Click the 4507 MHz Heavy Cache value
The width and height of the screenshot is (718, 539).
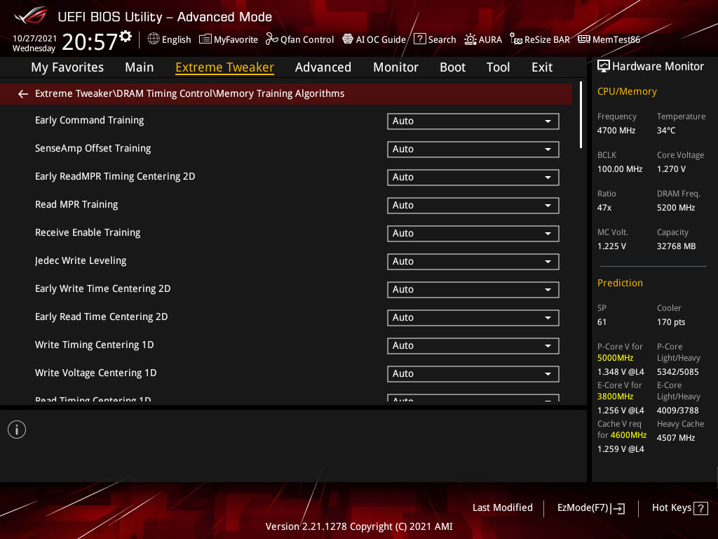point(676,438)
